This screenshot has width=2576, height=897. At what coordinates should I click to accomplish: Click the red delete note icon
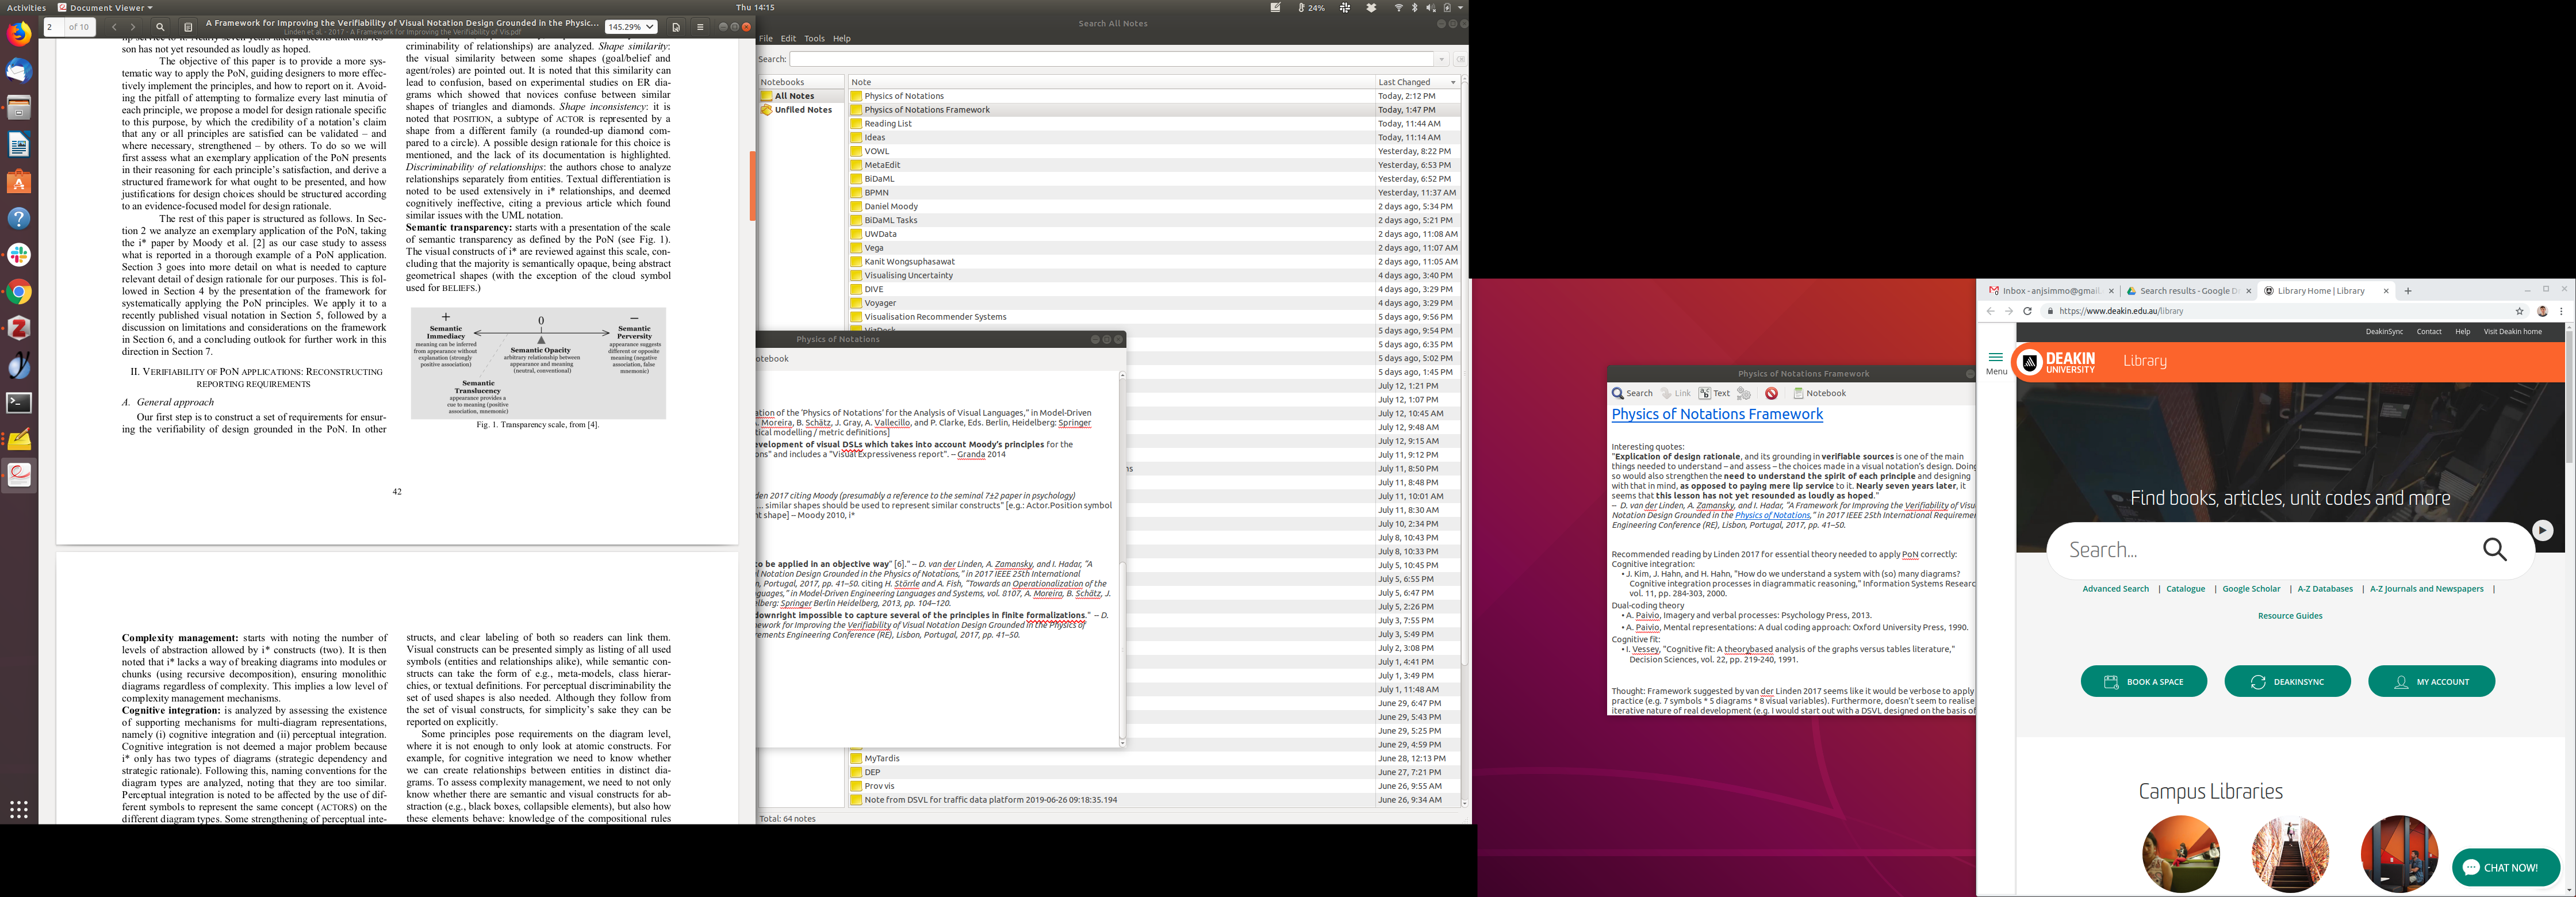(x=1771, y=393)
